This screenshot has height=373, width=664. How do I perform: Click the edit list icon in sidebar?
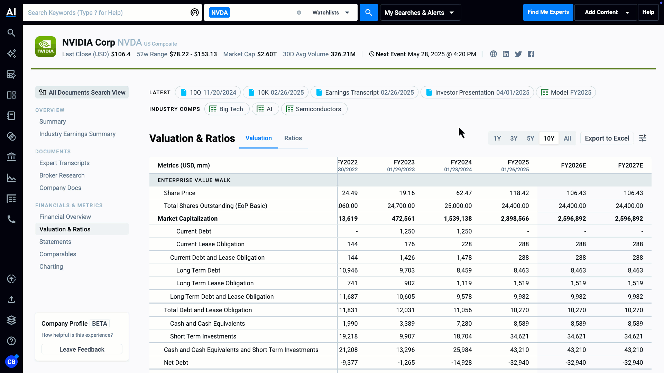(x=11, y=74)
